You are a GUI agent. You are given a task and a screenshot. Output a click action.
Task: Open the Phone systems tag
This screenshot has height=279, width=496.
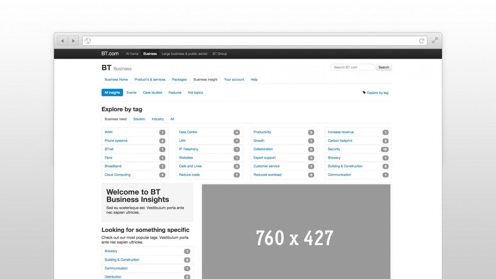click(116, 141)
